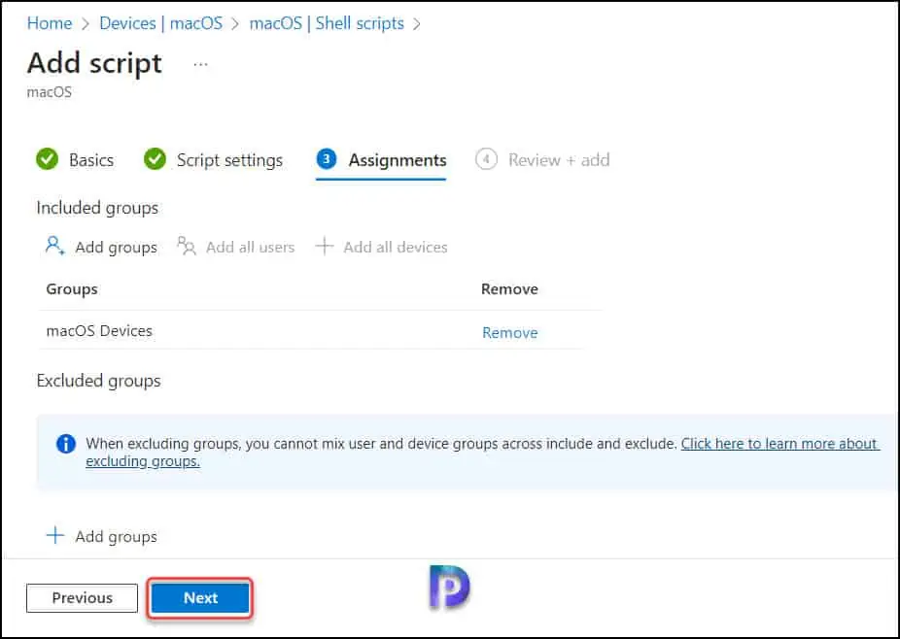Switch to the Script settings step tab
This screenshot has width=900, height=639.
click(x=229, y=160)
